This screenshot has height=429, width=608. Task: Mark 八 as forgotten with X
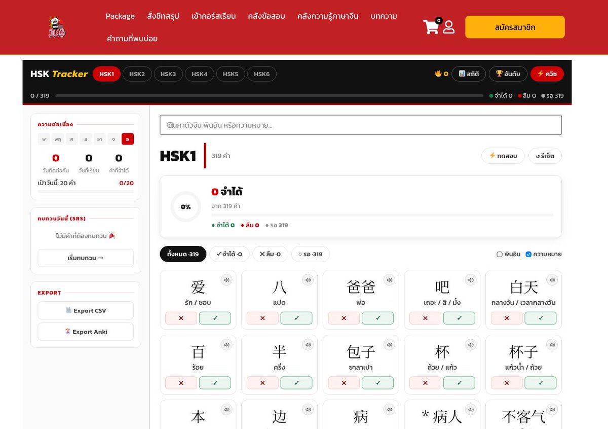pyautogui.click(x=262, y=318)
